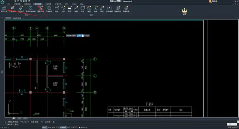
Task: Open the 帮助 (Help) menu tab
Action: (82, 4)
